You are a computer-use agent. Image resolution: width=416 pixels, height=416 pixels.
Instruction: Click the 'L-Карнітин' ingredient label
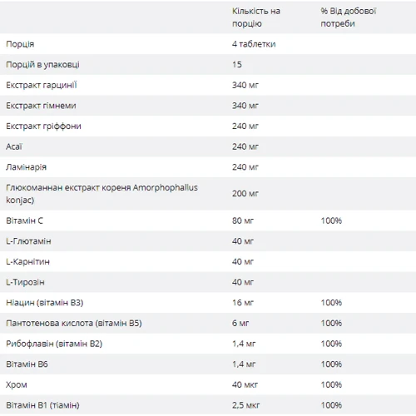[x=27, y=262]
